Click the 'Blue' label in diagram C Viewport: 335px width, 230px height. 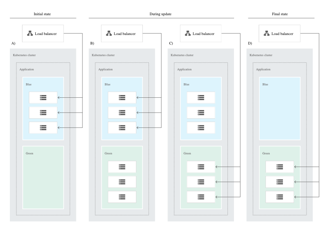(186, 84)
